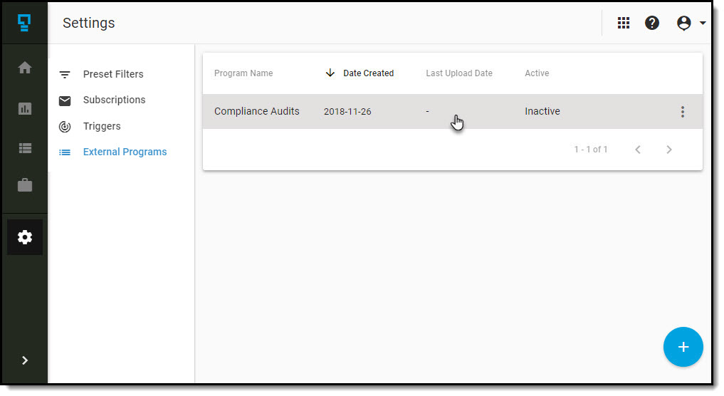Go to previous page of programs
Screen dimensions: 724x396
pos(638,150)
